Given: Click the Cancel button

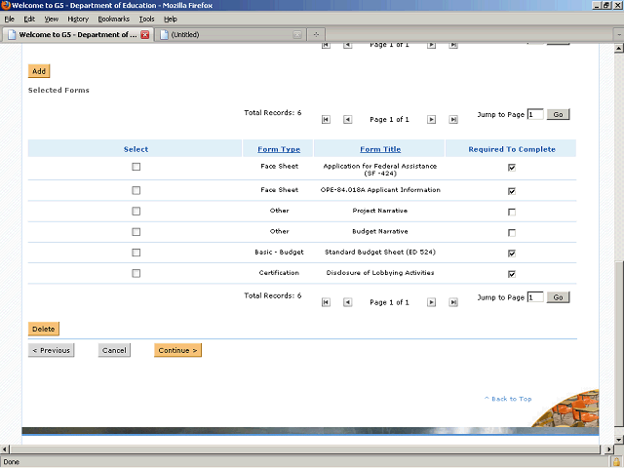Looking at the screenshot, I should [114, 350].
